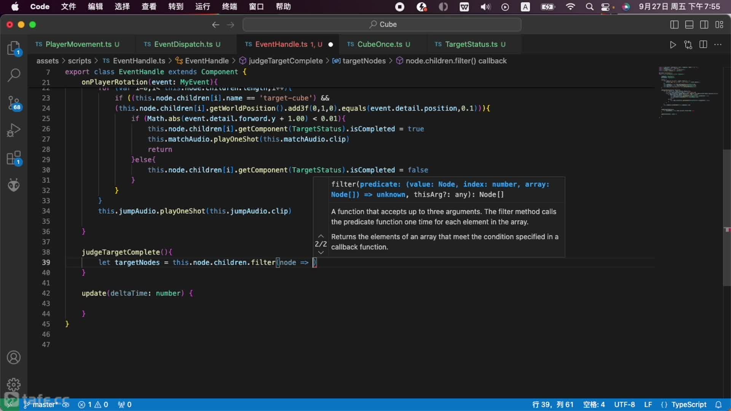Image resolution: width=731 pixels, height=411 pixels.
Task: Toggle the bottom panel layout button
Action: 689,25
